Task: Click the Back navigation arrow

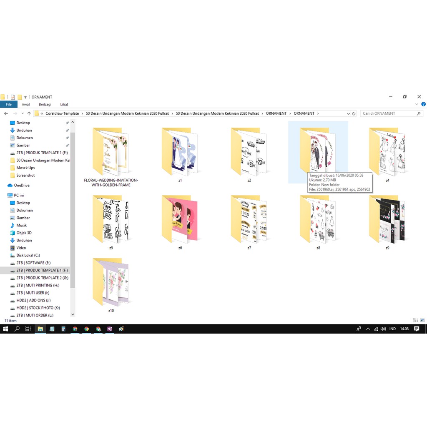Action: (6, 113)
